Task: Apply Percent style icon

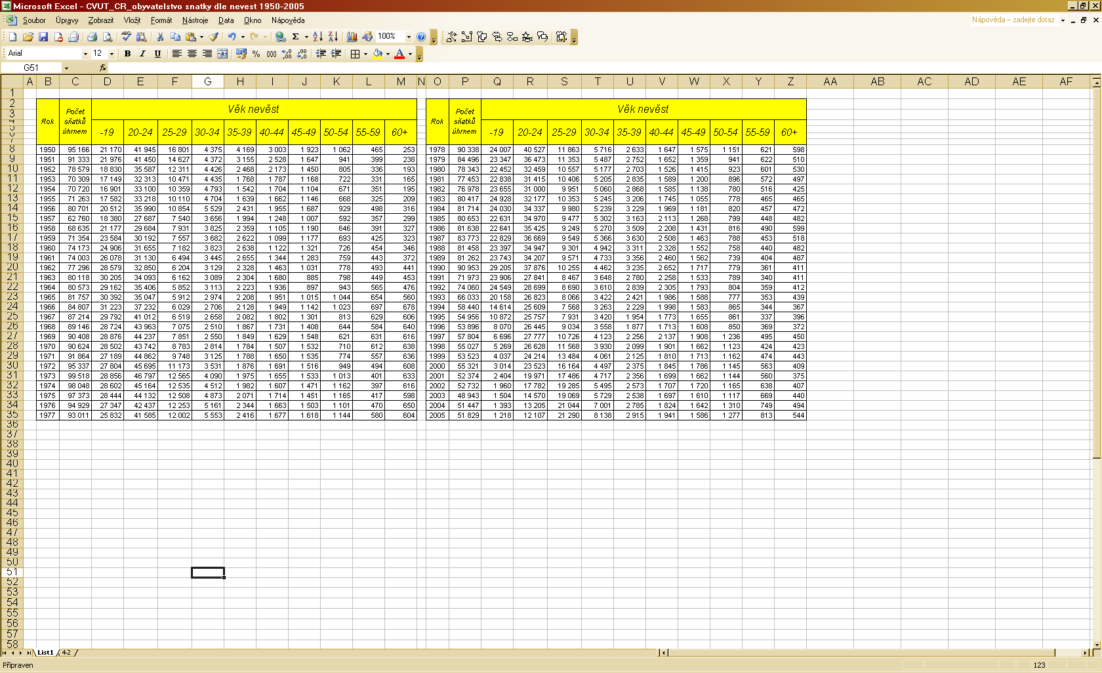Action: [x=256, y=54]
